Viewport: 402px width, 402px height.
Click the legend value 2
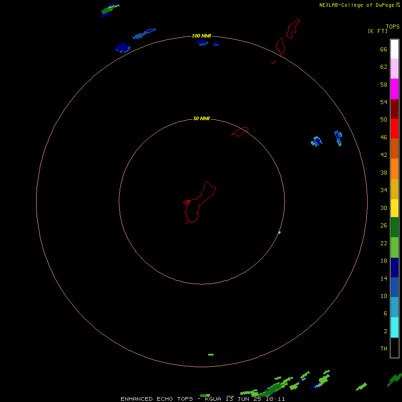(x=385, y=331)
